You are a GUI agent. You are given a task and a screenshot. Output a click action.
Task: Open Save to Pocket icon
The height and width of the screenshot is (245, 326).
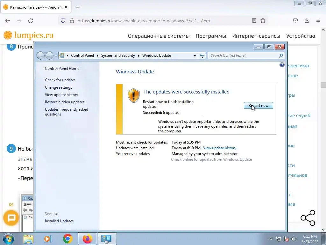tap(295, 20)
